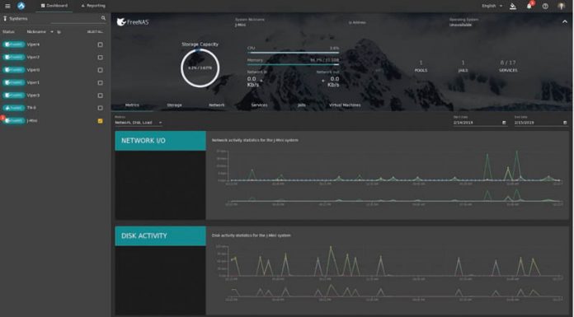
Task: Click SELECT ALL in systems list
Action: 95,32
